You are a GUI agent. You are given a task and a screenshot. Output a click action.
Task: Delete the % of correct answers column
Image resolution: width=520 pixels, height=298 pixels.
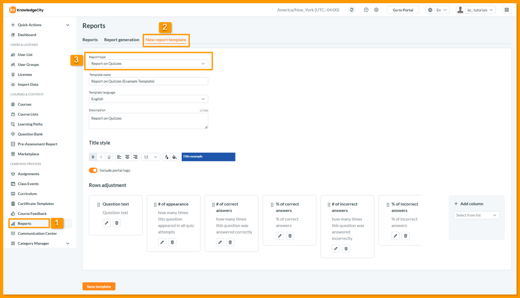290,236
